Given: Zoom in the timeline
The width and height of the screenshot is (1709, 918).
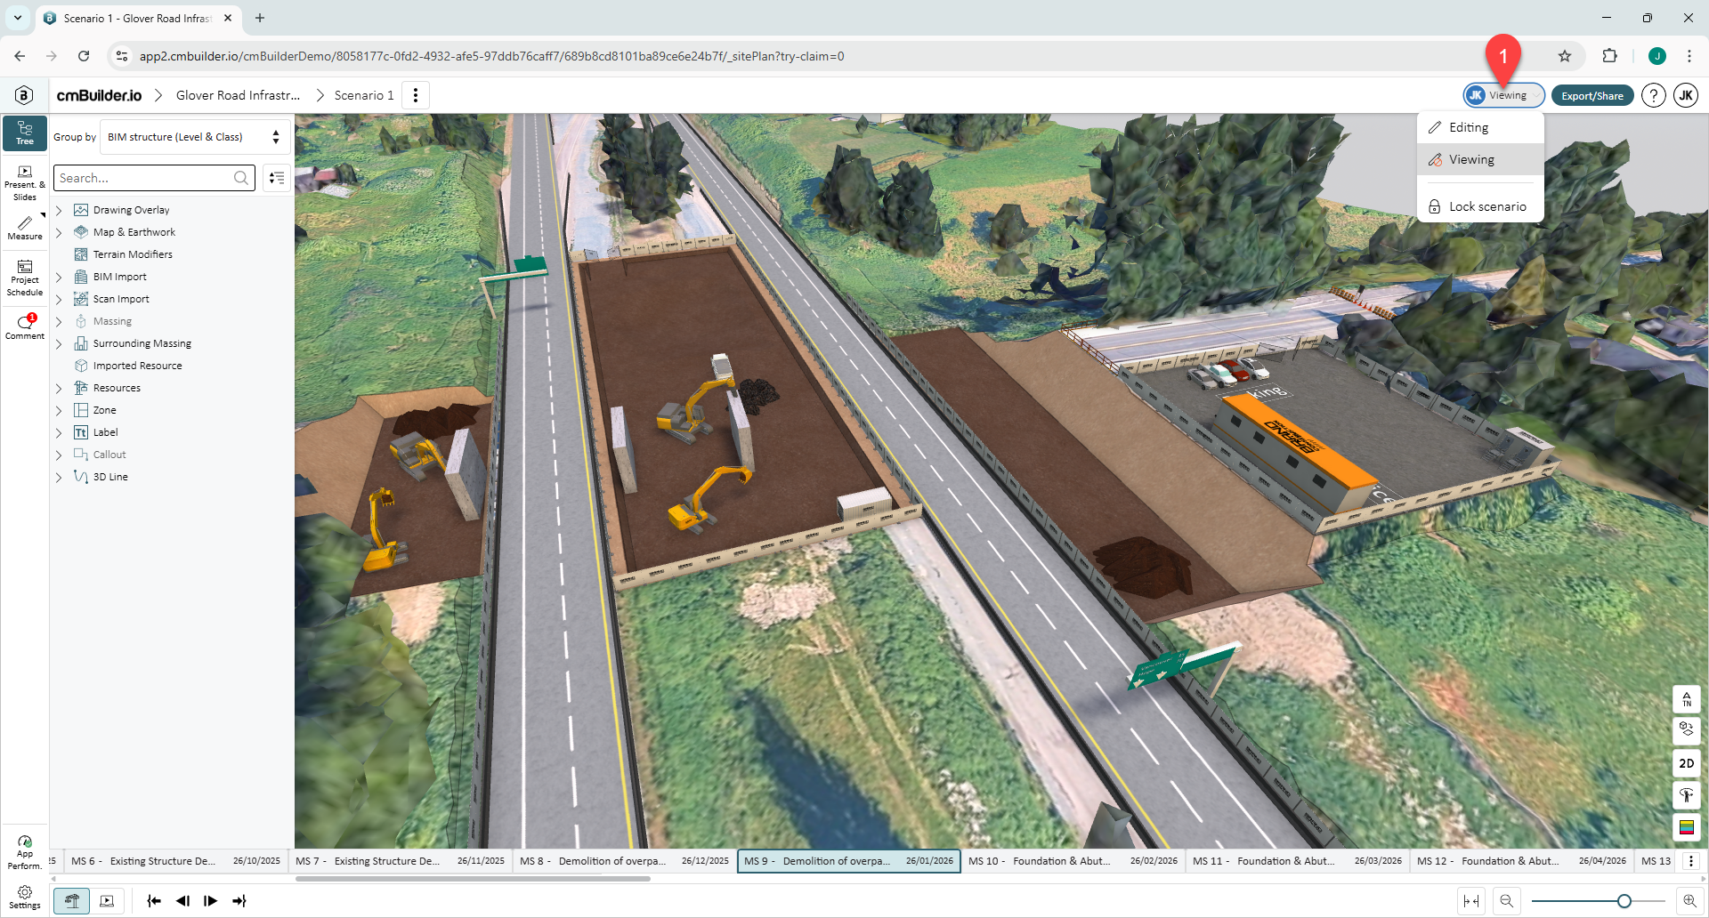Looking at the screenshot, I should pos(1689,901).
